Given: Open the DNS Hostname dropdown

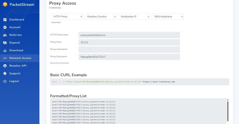Looking at the screenshot, I should [168, 17].
